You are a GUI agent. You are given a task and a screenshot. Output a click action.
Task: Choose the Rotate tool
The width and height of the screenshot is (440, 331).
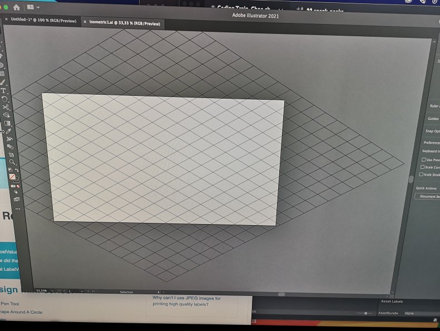tap(4, 99)
